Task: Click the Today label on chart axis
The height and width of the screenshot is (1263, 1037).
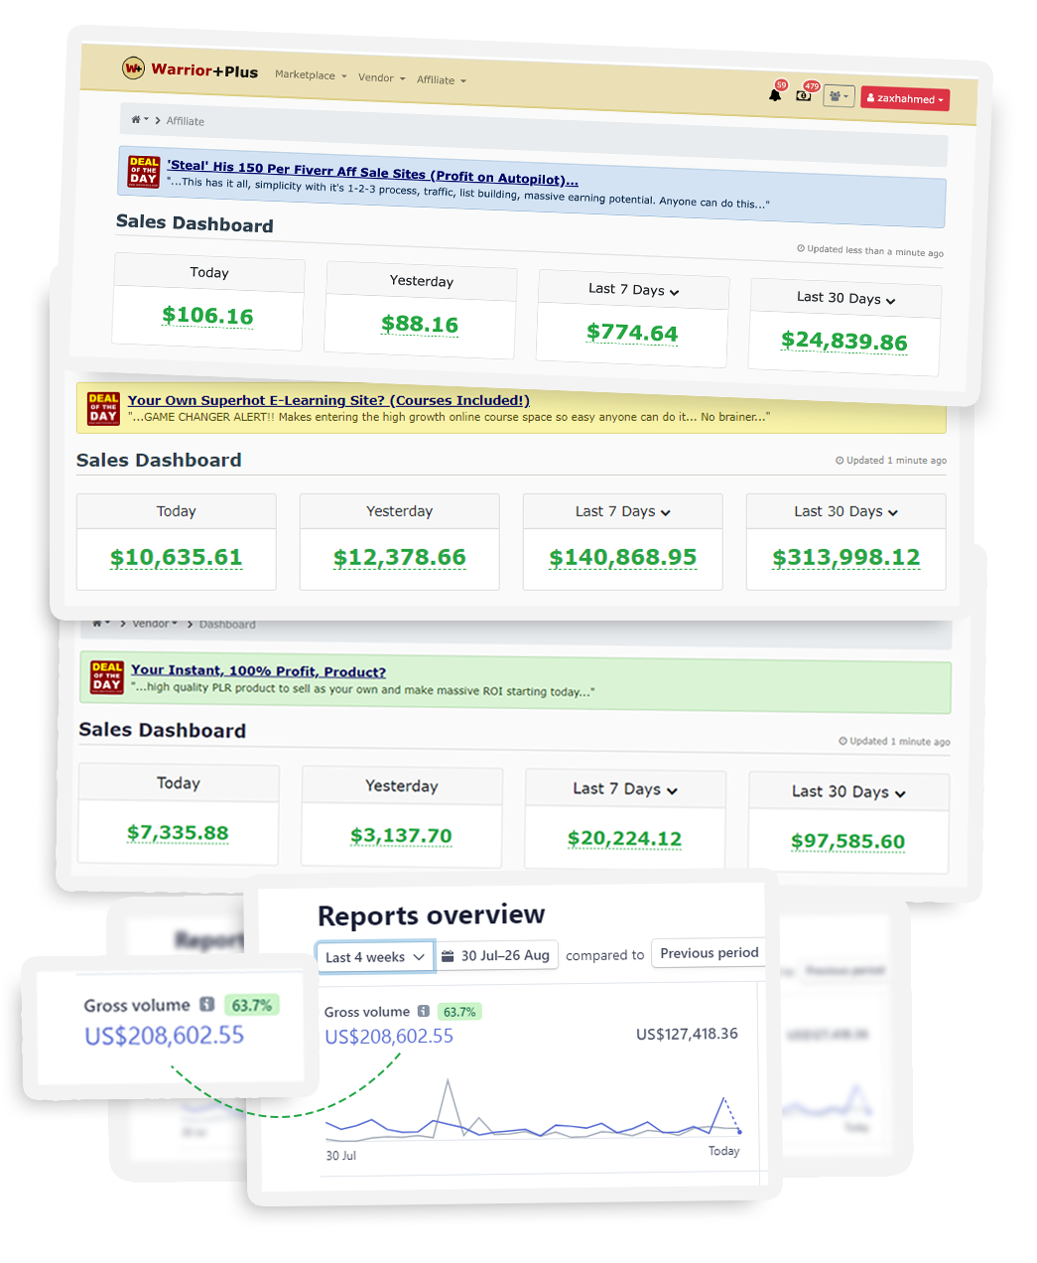Action: (x=723, y=1151)
